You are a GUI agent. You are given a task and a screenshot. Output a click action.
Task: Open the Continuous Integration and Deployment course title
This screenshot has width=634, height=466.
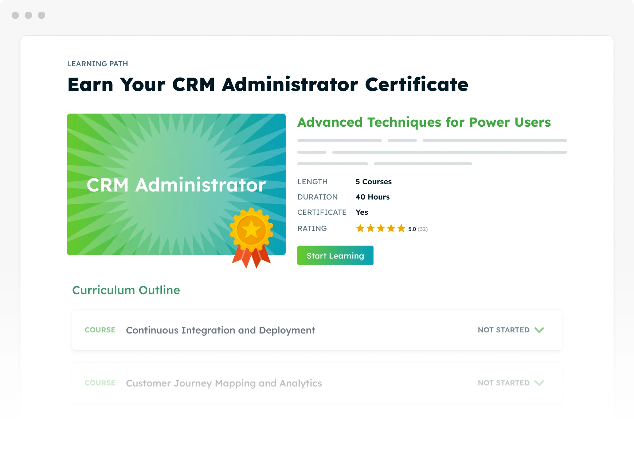point(220,330)
